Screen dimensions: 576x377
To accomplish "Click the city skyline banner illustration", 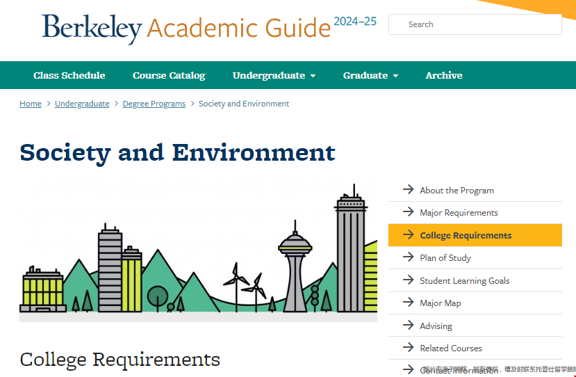I will [x=198, y=250].
